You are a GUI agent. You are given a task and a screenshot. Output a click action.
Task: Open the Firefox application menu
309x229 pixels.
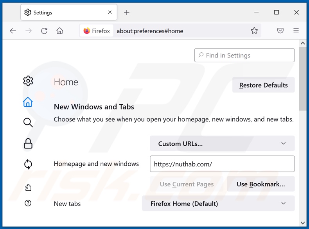coord(296,30)
